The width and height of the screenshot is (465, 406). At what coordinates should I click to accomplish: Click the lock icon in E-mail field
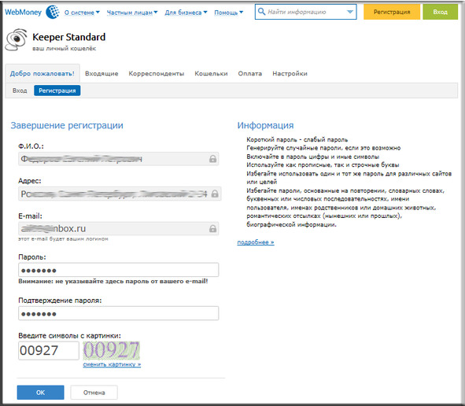[x=212, y=228]
